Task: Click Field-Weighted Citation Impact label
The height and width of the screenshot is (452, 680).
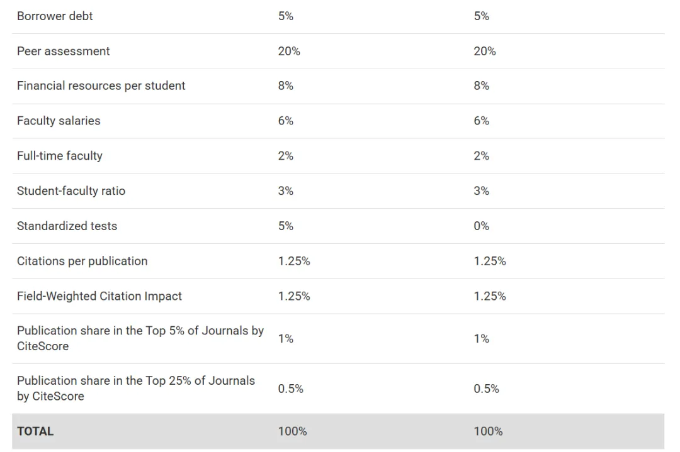Action: tap(99, 296)
